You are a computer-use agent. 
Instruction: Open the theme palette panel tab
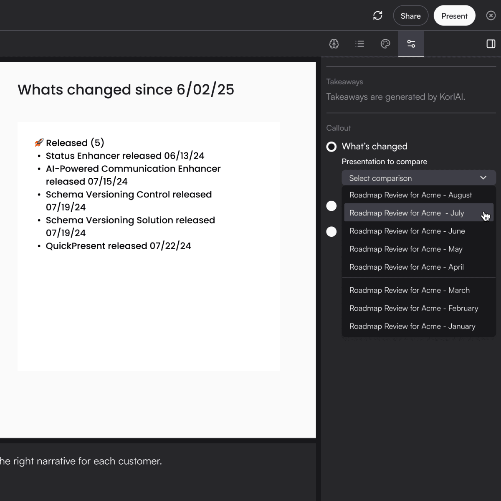[385, 44]
